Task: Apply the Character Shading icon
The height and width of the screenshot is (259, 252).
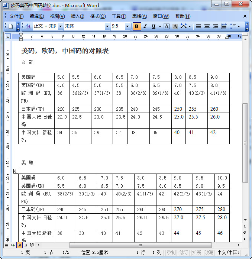Action: click(x=175, y=26)
